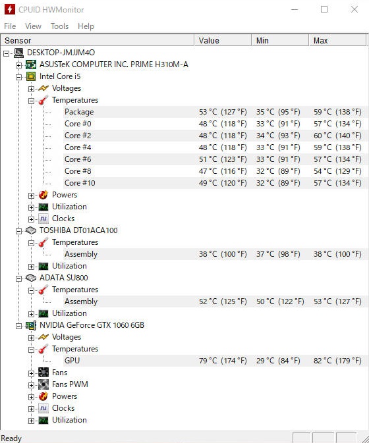Open the Tools menu
This screenshot has width=369, height=443.
(x=60, y=26)
